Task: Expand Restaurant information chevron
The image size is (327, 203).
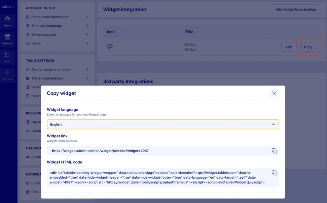Action: point(87,17)
